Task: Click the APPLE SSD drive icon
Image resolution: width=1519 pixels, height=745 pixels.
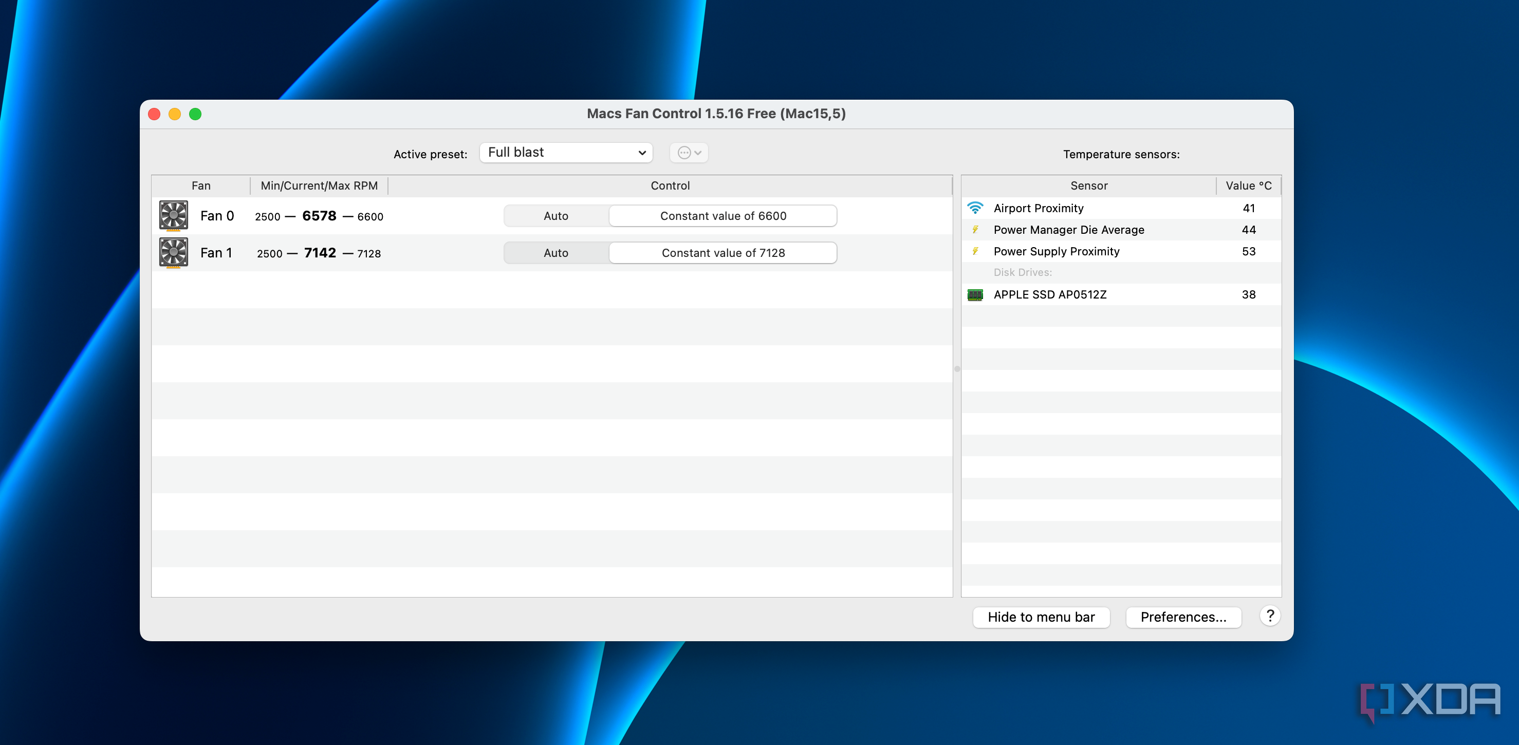Action: click(x=975, y=295)
